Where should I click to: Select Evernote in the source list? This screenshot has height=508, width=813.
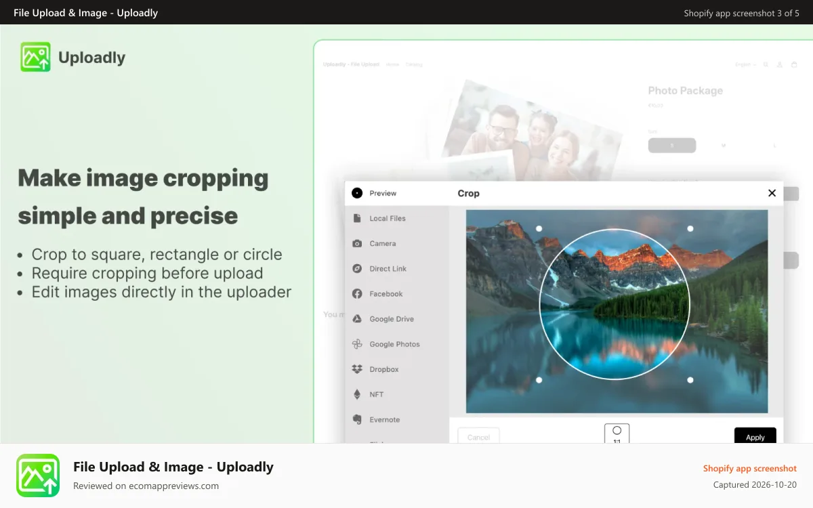click(396, 419)
